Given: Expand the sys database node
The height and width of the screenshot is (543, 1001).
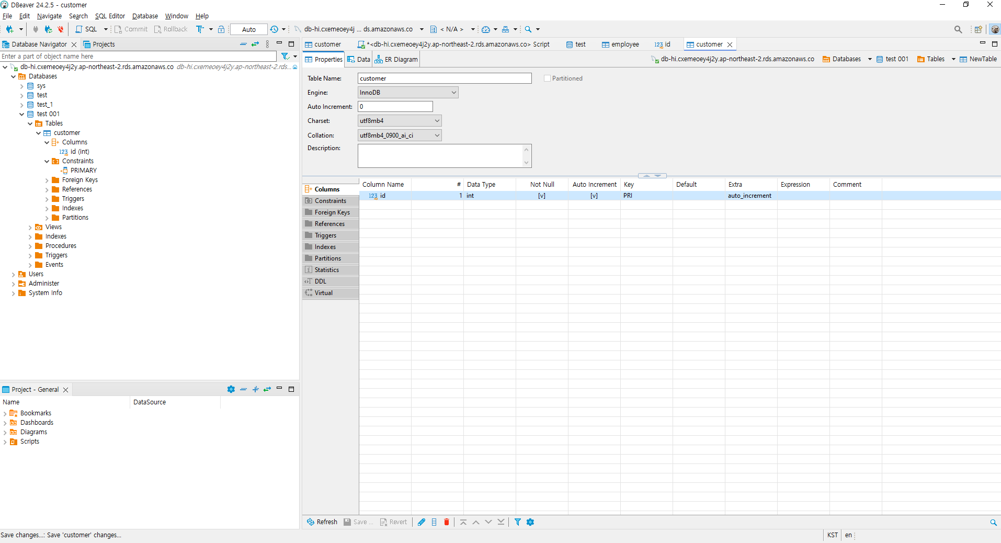Looking at the screenshot, I should (21, 86).
